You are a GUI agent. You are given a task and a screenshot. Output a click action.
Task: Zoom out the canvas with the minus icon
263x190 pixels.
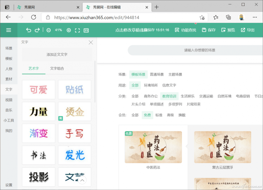click(x=48, y=29)
